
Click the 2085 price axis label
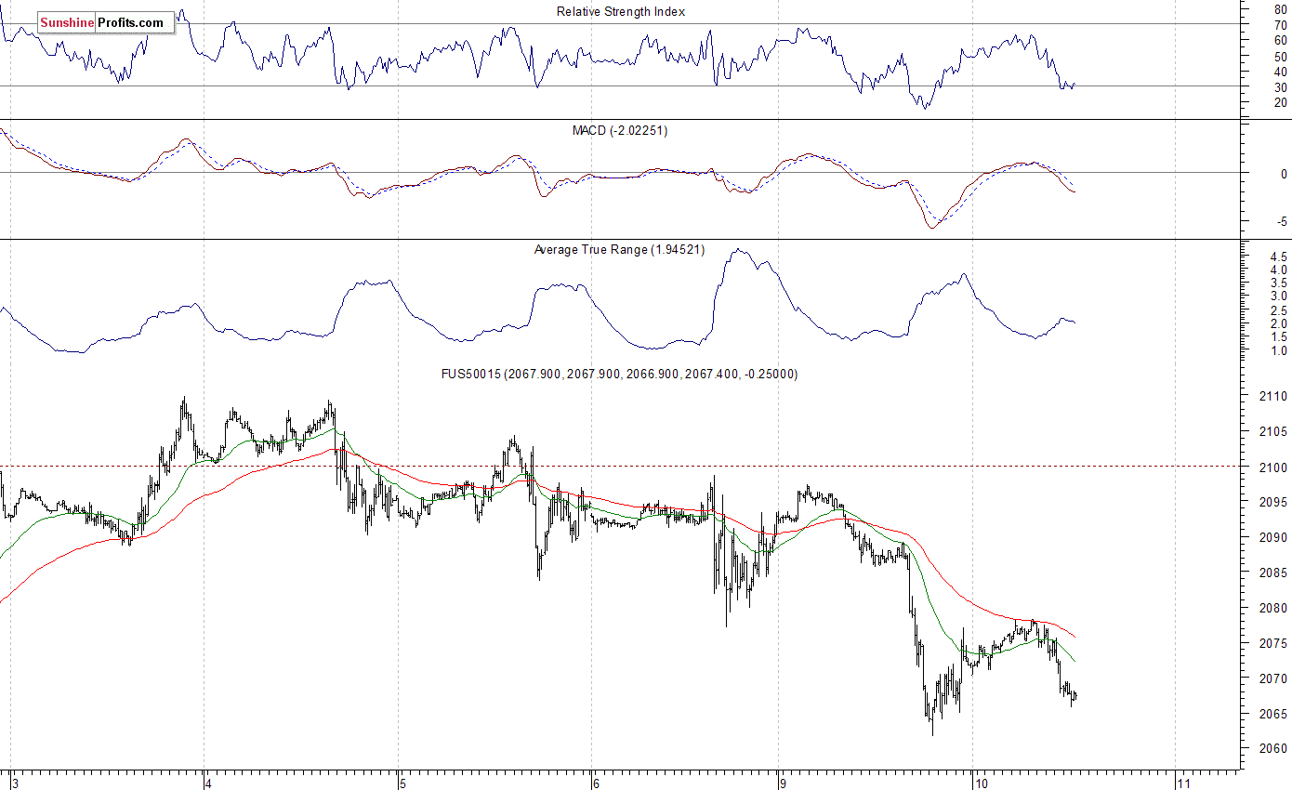coord(1274,573)
